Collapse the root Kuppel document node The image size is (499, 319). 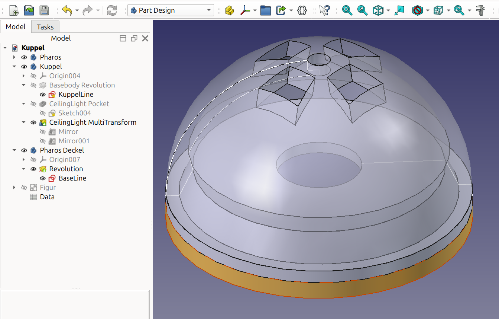pyautogui.click(x=5, y=48)
